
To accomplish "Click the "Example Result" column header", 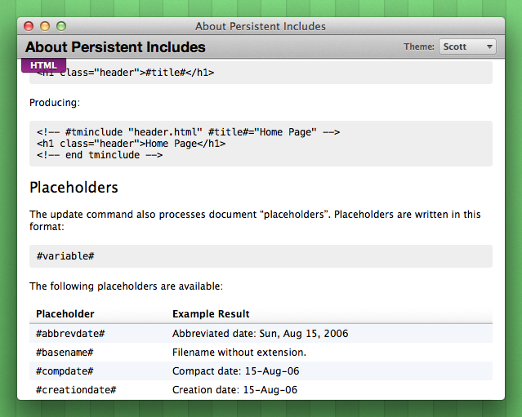I will (211, 313).
